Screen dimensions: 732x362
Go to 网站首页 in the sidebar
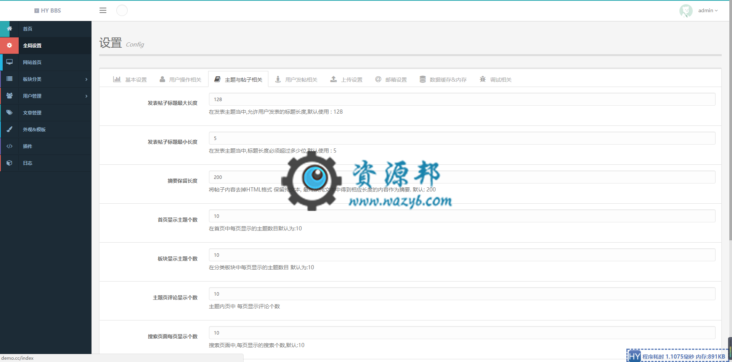46,62
